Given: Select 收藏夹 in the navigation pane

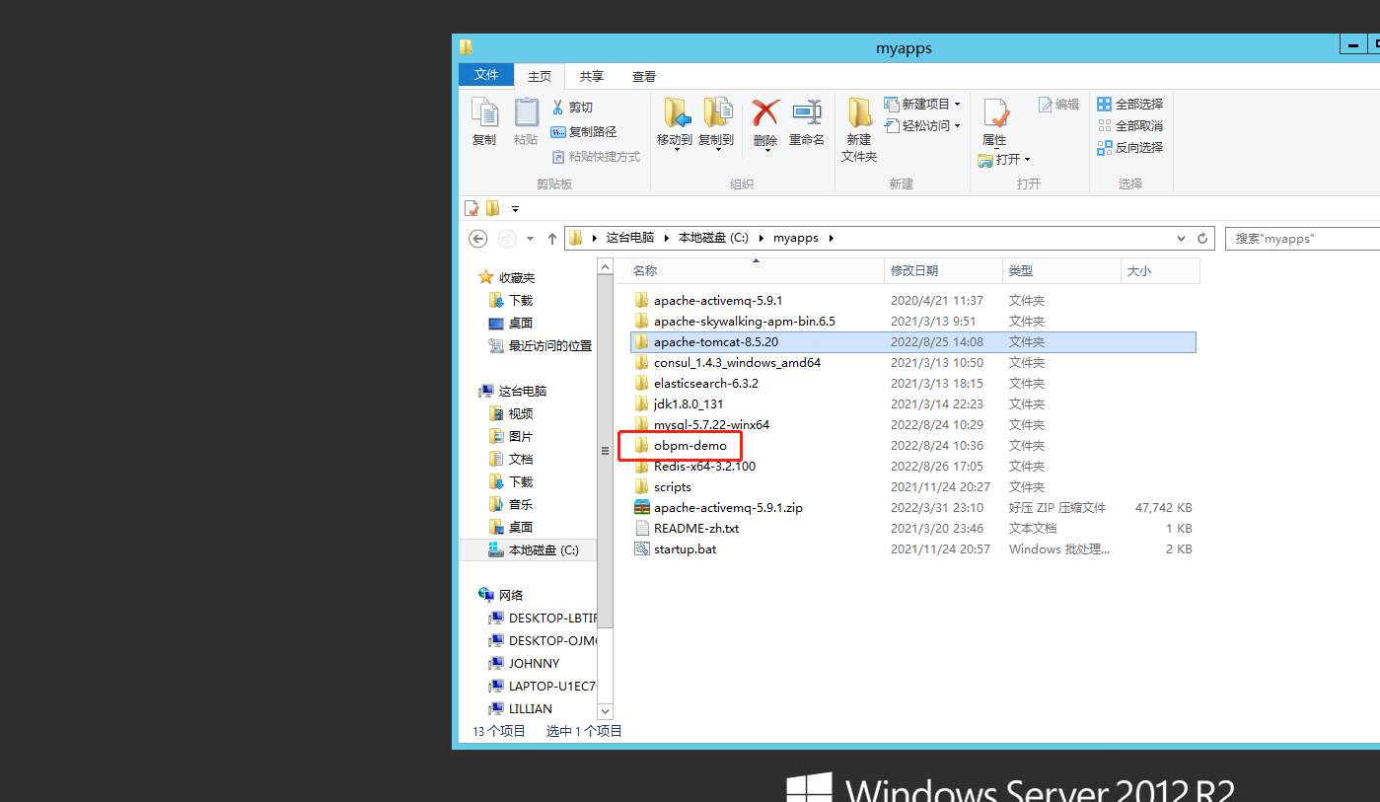Looking at the screenshot, I should click(507, 278).
